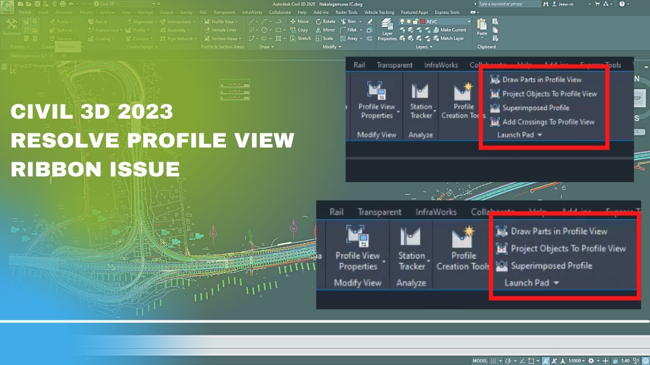The height and width of the screenshot is (365, 650).
Task: Click the REVC red layer color swatch
Action: coord(422,22)
